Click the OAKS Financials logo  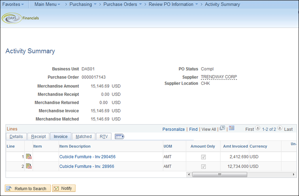point(21,18)
